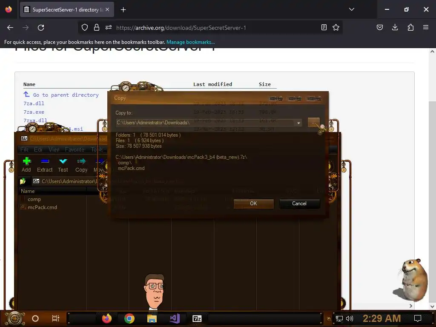Open the list all tabs dropdown

[352, 9]
